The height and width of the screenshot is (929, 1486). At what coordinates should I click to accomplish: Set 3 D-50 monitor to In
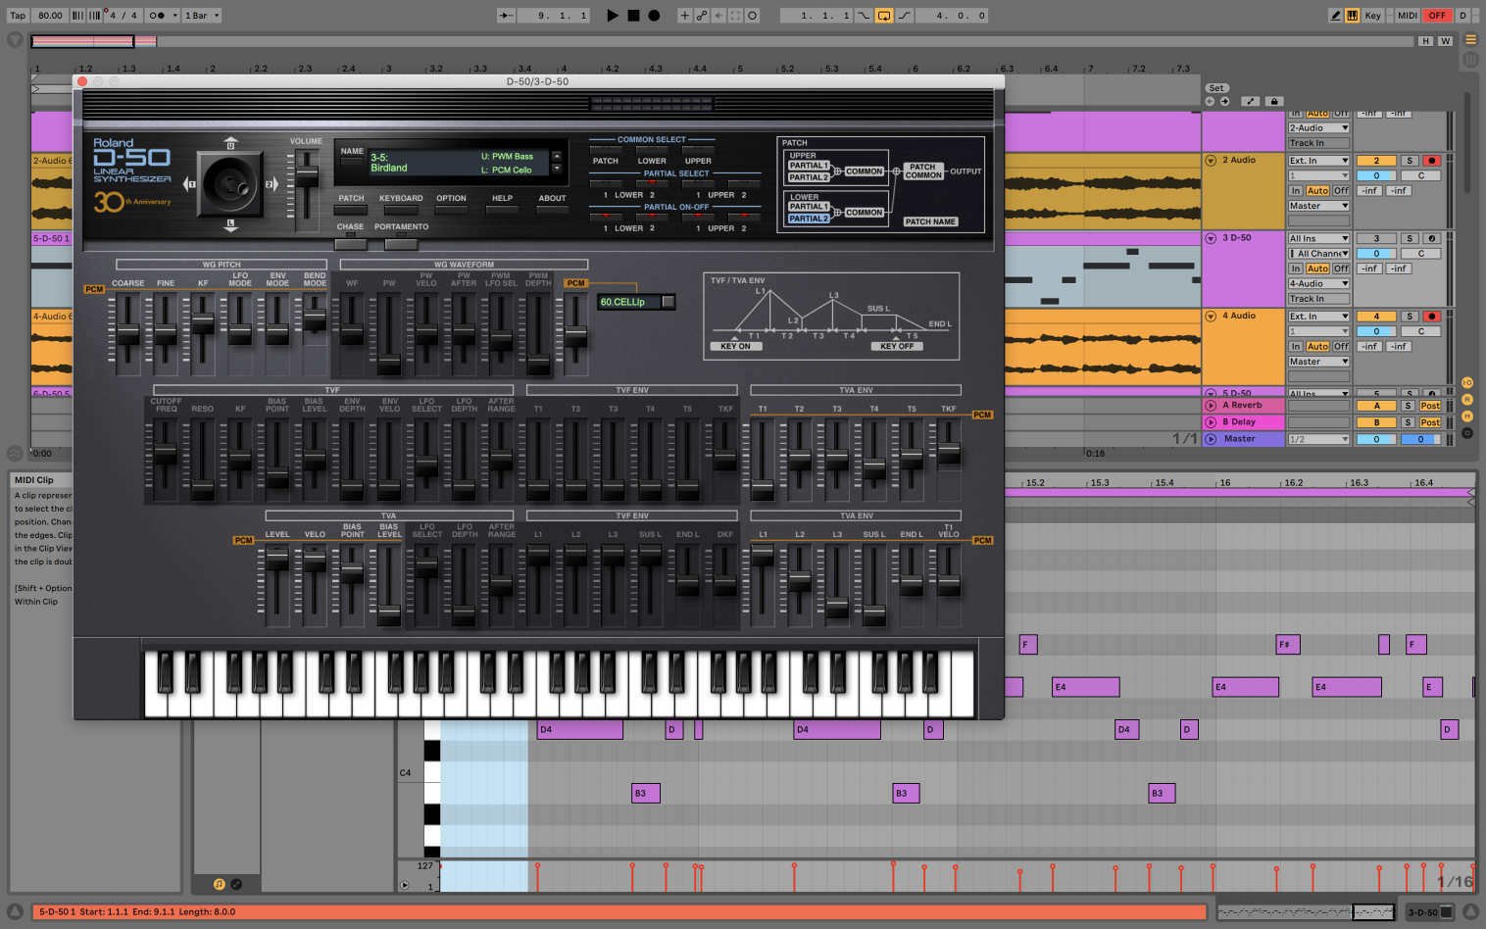(1296, 269)
